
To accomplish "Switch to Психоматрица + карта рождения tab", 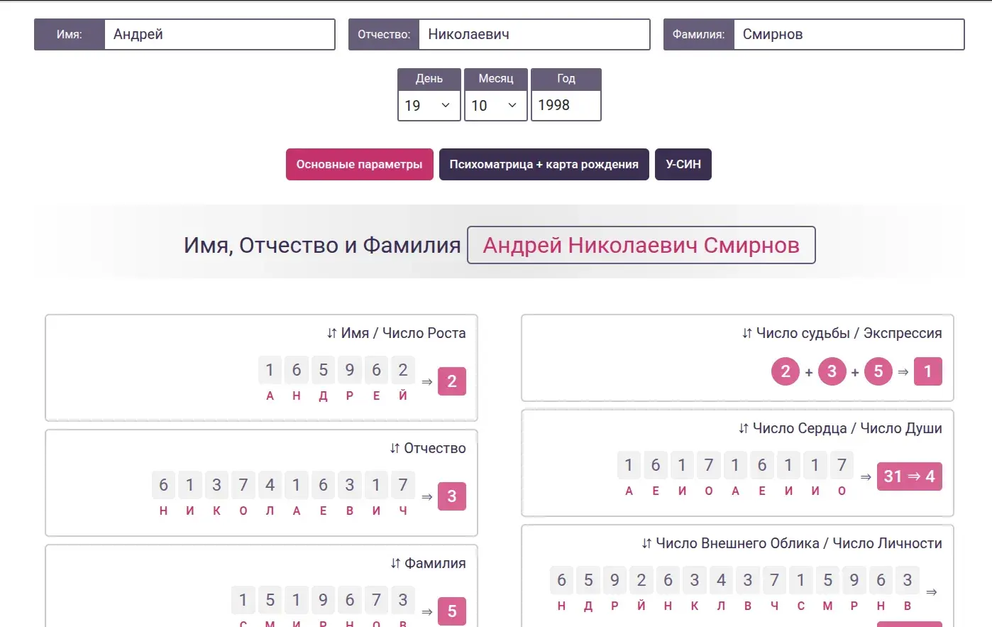I will (544, 164).
